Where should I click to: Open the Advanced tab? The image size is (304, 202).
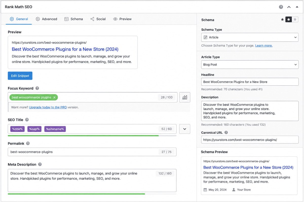[46, 19]
